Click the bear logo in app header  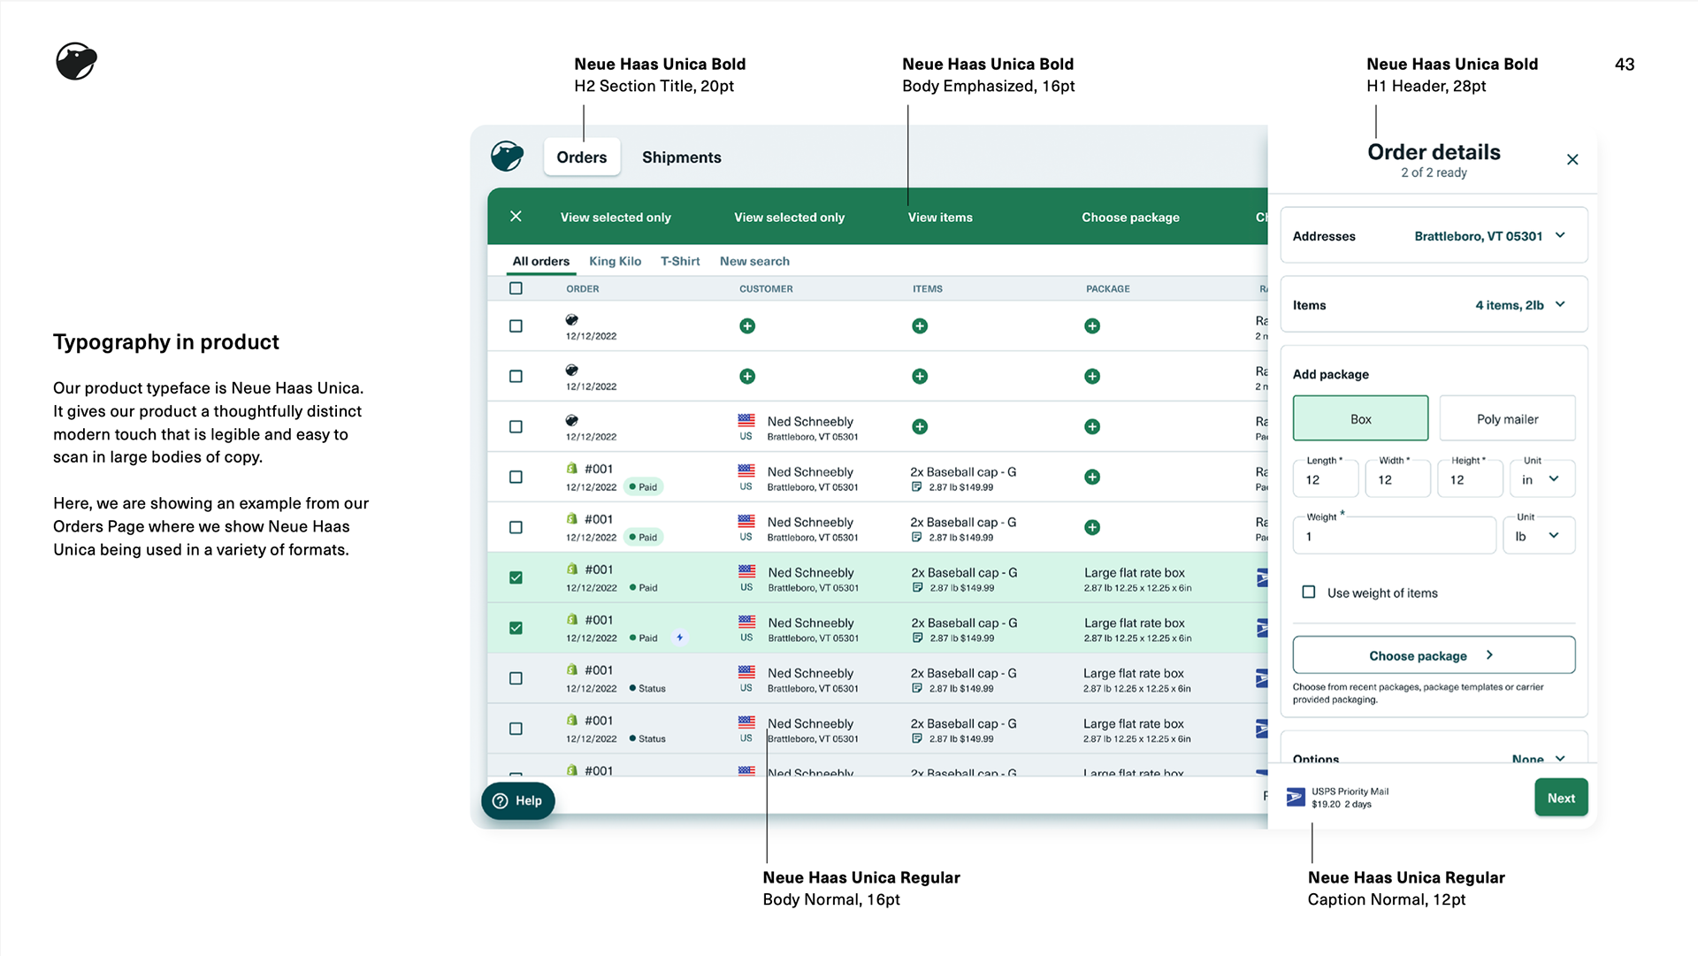(507, 157)
